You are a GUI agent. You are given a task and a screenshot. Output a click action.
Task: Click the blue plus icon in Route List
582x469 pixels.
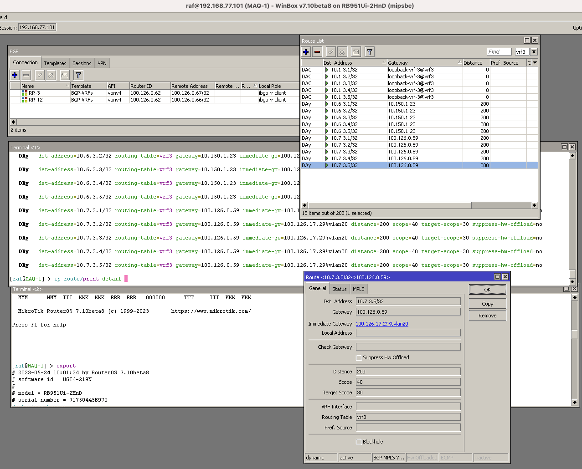306,52
